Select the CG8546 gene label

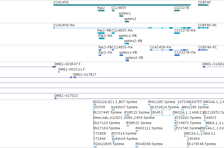click(204, 2)
